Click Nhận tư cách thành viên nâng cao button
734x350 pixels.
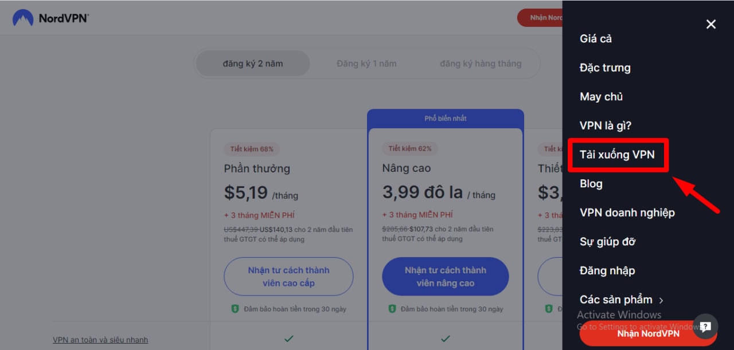click(446, 276)
